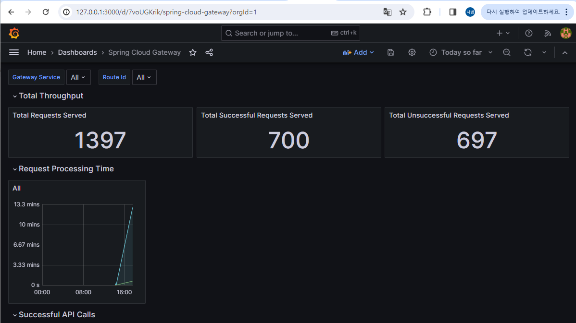The width and height of the screenshot is (576, 323).
Task: Collapse the Total Throughput row
Action: 48,96
